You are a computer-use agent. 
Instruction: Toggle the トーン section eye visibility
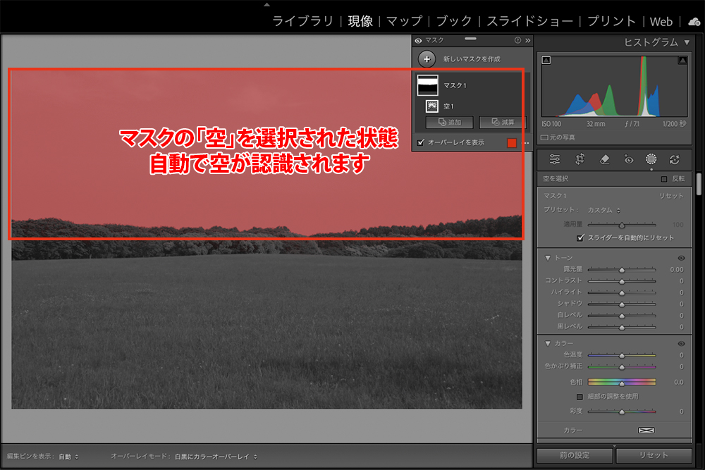point(681,258)
